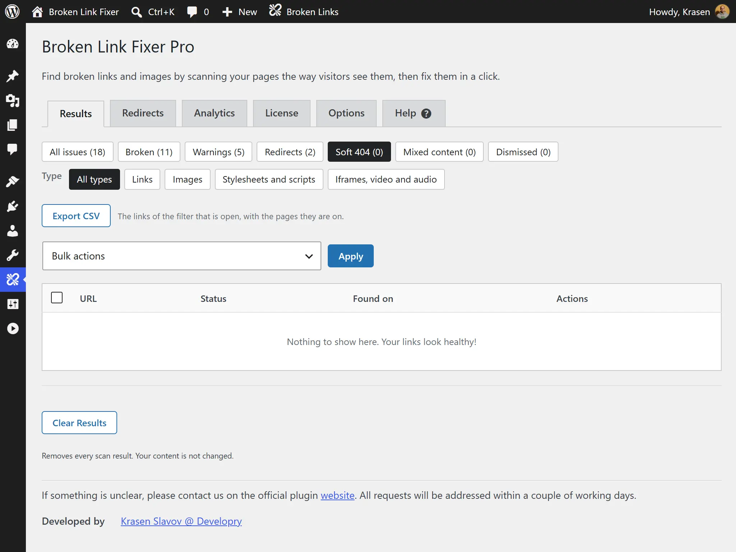Viewport: 736px width, 552px height.
Task: Open the Dashboard sidebar icon
Action: (x=13, y=44)
